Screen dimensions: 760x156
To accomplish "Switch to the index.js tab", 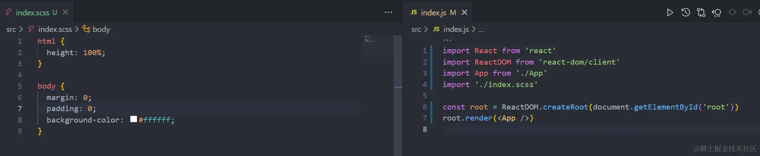I will coord(433,13).
